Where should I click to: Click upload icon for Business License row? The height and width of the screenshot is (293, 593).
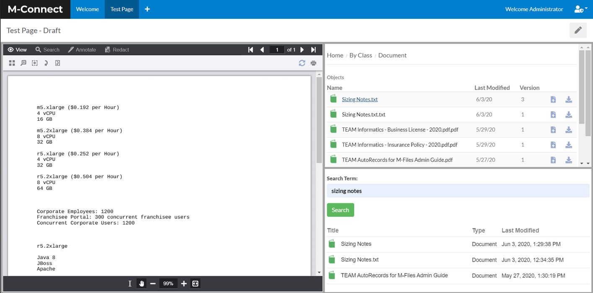pyautogui.click(x=553, y=130)
